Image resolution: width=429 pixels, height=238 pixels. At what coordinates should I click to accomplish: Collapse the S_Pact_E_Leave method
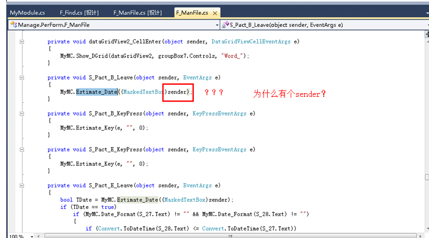tap(22, 186)
